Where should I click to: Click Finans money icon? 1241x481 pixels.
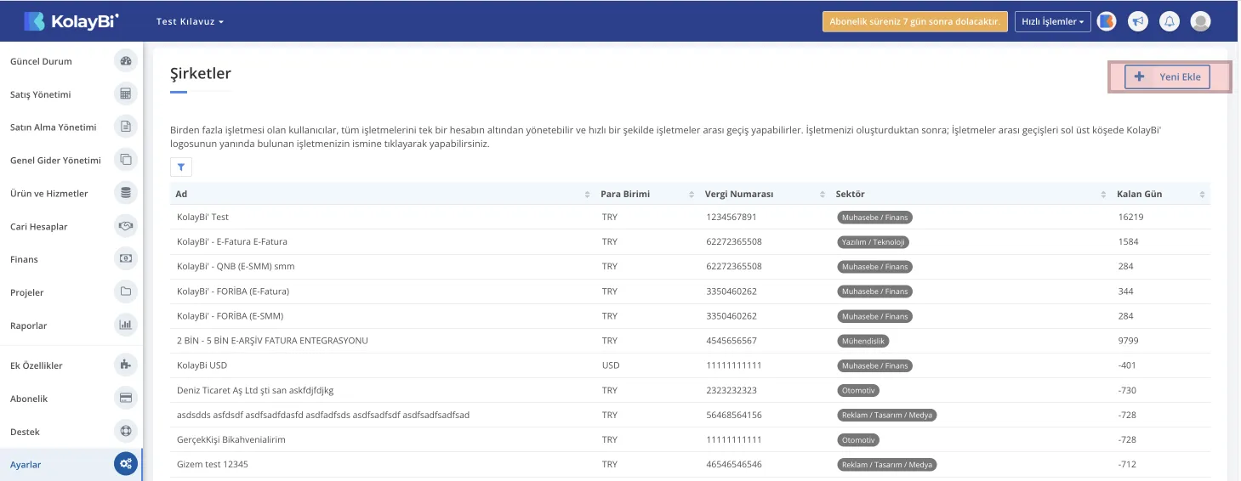126,259
